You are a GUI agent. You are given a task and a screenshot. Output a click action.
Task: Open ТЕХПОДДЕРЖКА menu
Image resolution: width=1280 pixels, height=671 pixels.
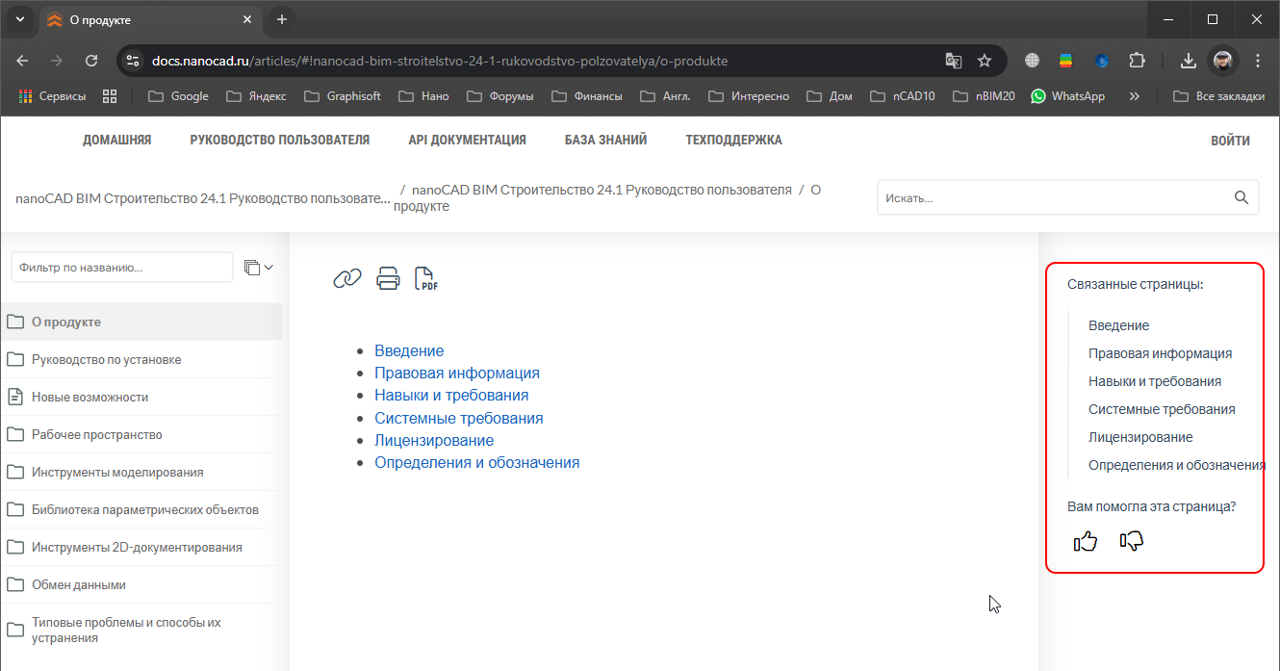[x=733, y=141]
